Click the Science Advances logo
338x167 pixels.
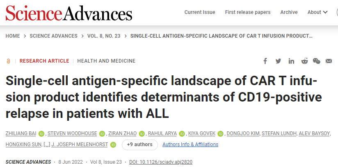[x=69, y=13]
